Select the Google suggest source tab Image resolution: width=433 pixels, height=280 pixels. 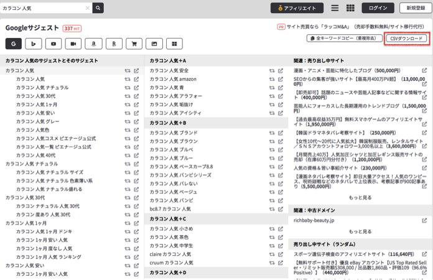pos(14,44)
